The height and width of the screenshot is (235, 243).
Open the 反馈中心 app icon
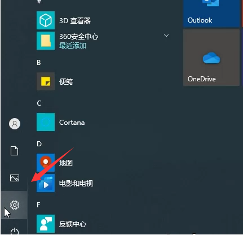[46, 224]
